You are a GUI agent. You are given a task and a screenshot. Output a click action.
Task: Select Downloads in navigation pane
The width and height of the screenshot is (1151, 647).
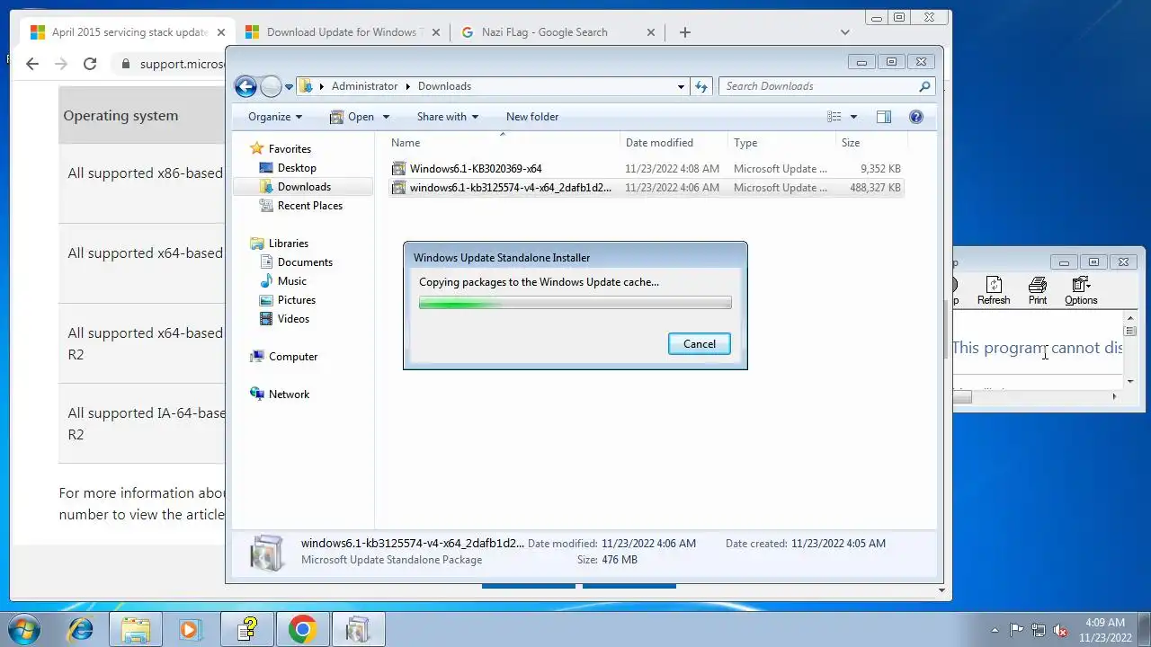304,187
